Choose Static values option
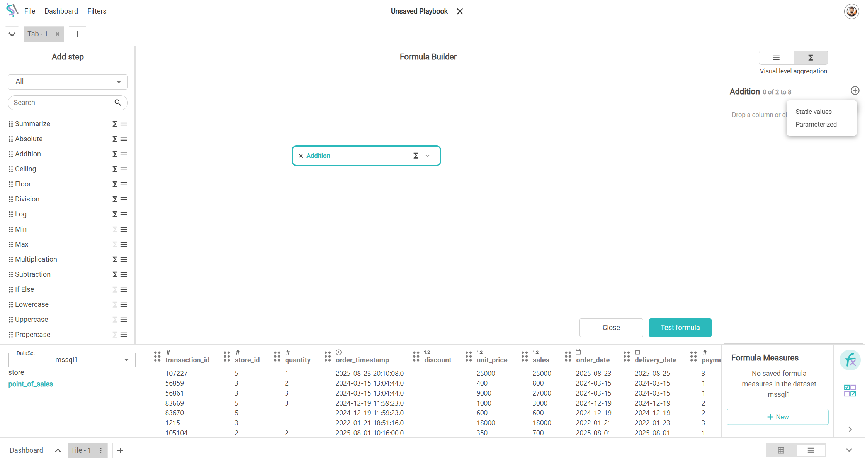The width and height of the screenshot is (865, 460). click(814, 112)
